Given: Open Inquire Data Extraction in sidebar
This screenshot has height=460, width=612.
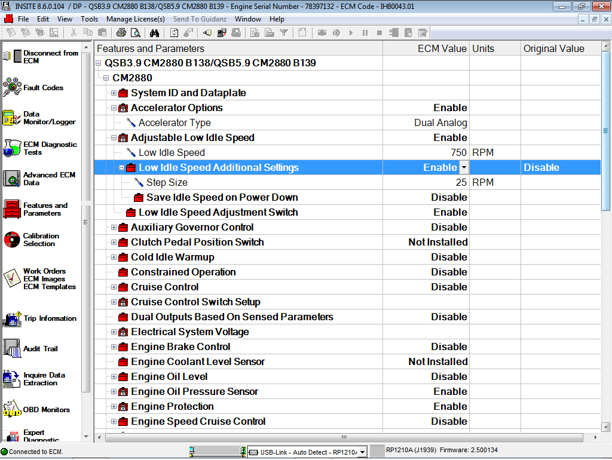Looking at the screenshot, I should 34,379.
